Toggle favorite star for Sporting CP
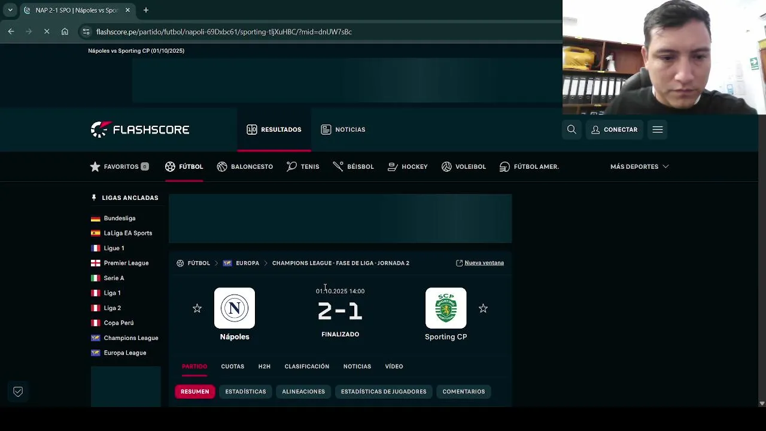 pyautogui.click(x=483, y=308)
